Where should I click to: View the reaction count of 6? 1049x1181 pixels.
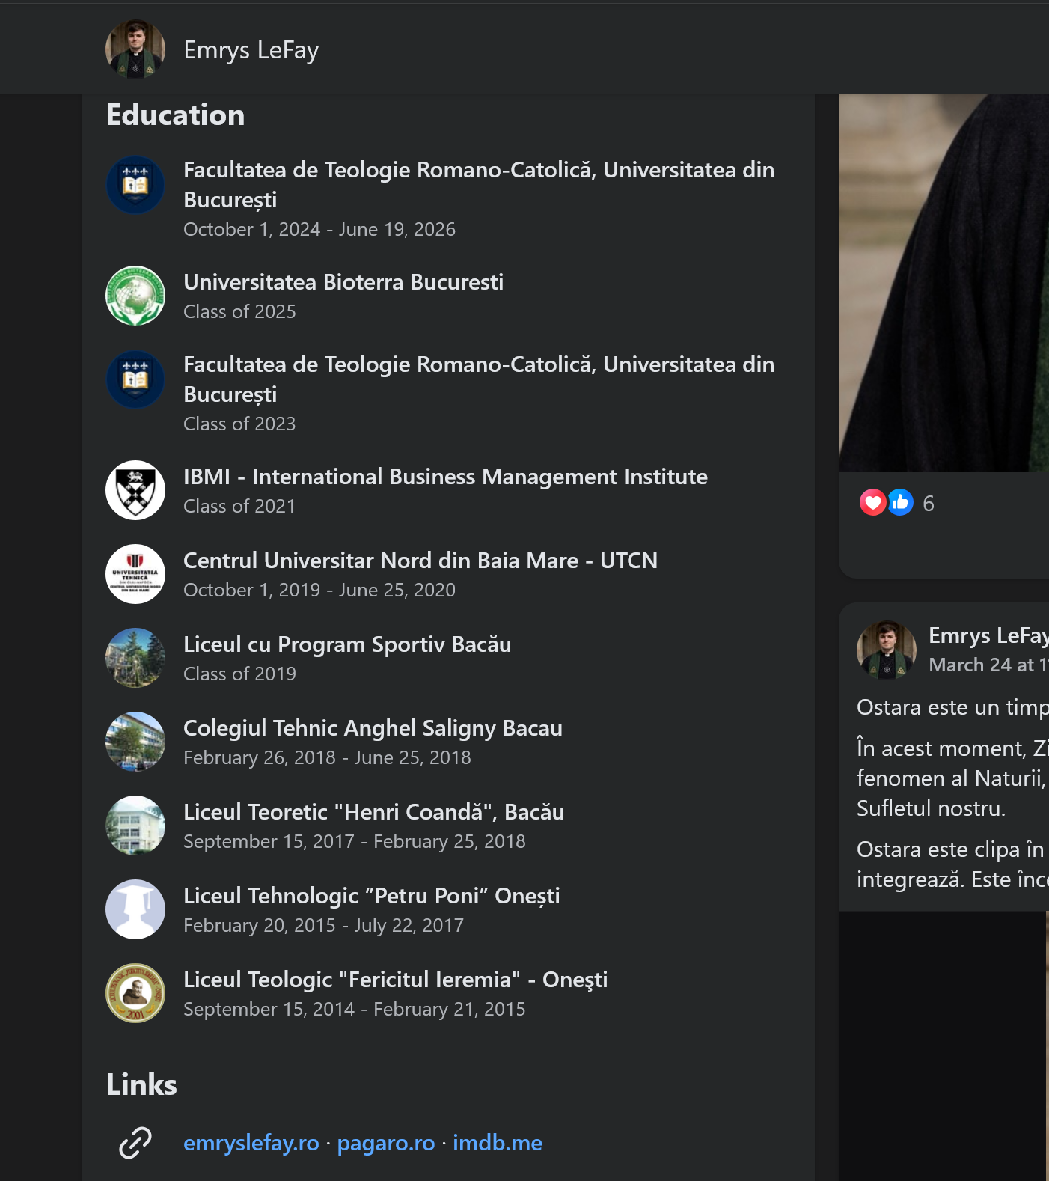pos(929,504)
